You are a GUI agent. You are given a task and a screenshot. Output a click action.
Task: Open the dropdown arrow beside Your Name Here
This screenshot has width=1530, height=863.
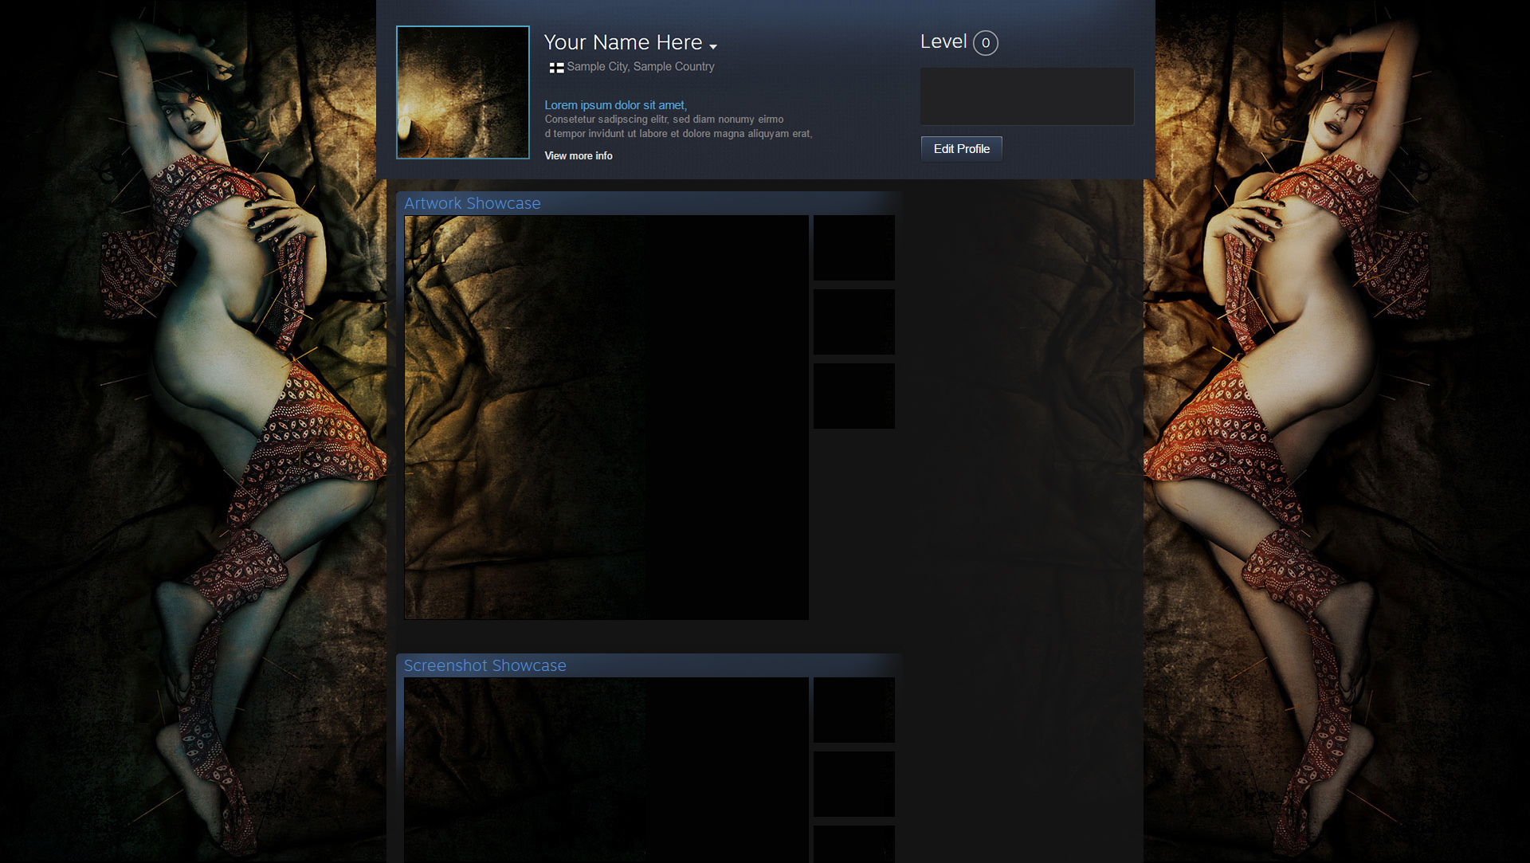[713, 47]
